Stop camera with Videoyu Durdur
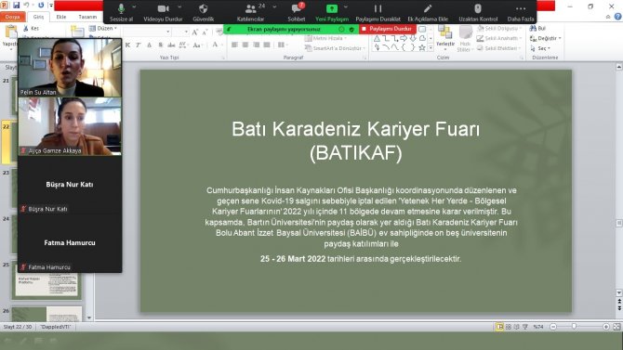This screenshot has width=623, height=350. click(163, 12)
